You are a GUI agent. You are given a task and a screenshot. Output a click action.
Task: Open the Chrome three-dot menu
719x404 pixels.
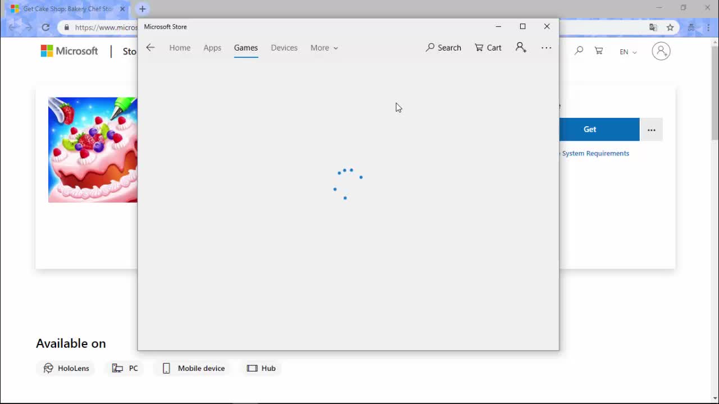[708, 27]
